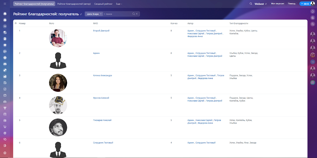Viewport: 317px width, 158px height.
Task: Open the hamburger menu in top-left corner
Action: click(x=5, y=4)
